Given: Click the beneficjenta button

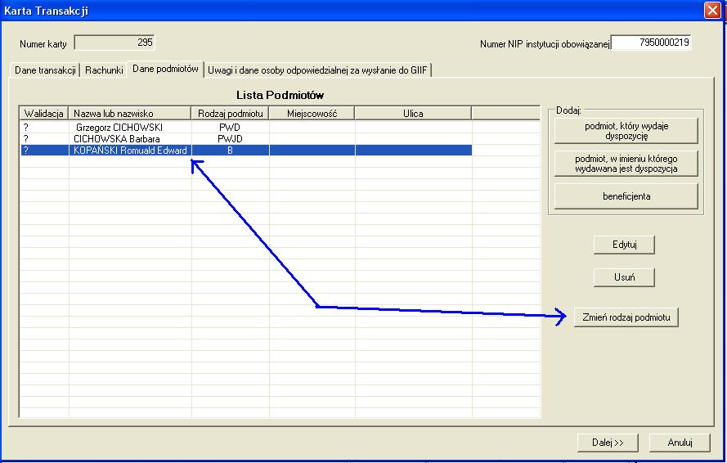Looking at the screenshot, I should tap(626, 196).
